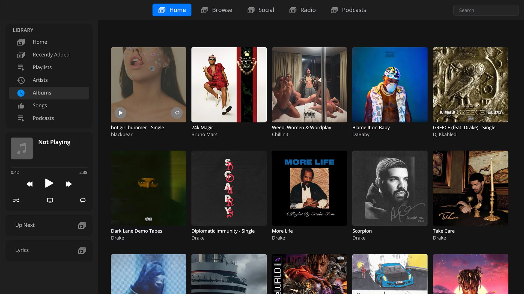
Task: Click the Search input field
Action: click(x=486, y=10)
